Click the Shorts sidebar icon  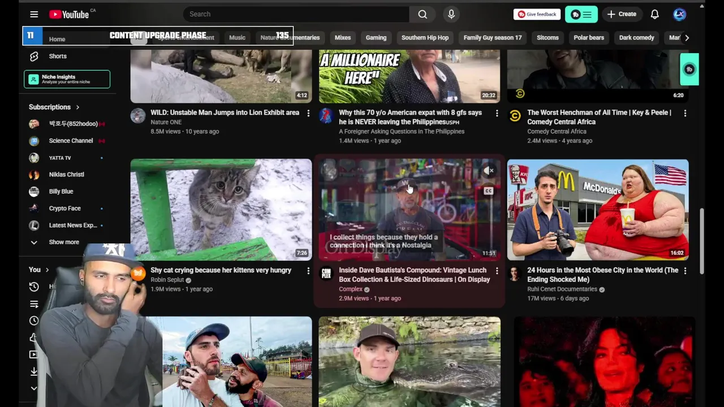[34, 56]
